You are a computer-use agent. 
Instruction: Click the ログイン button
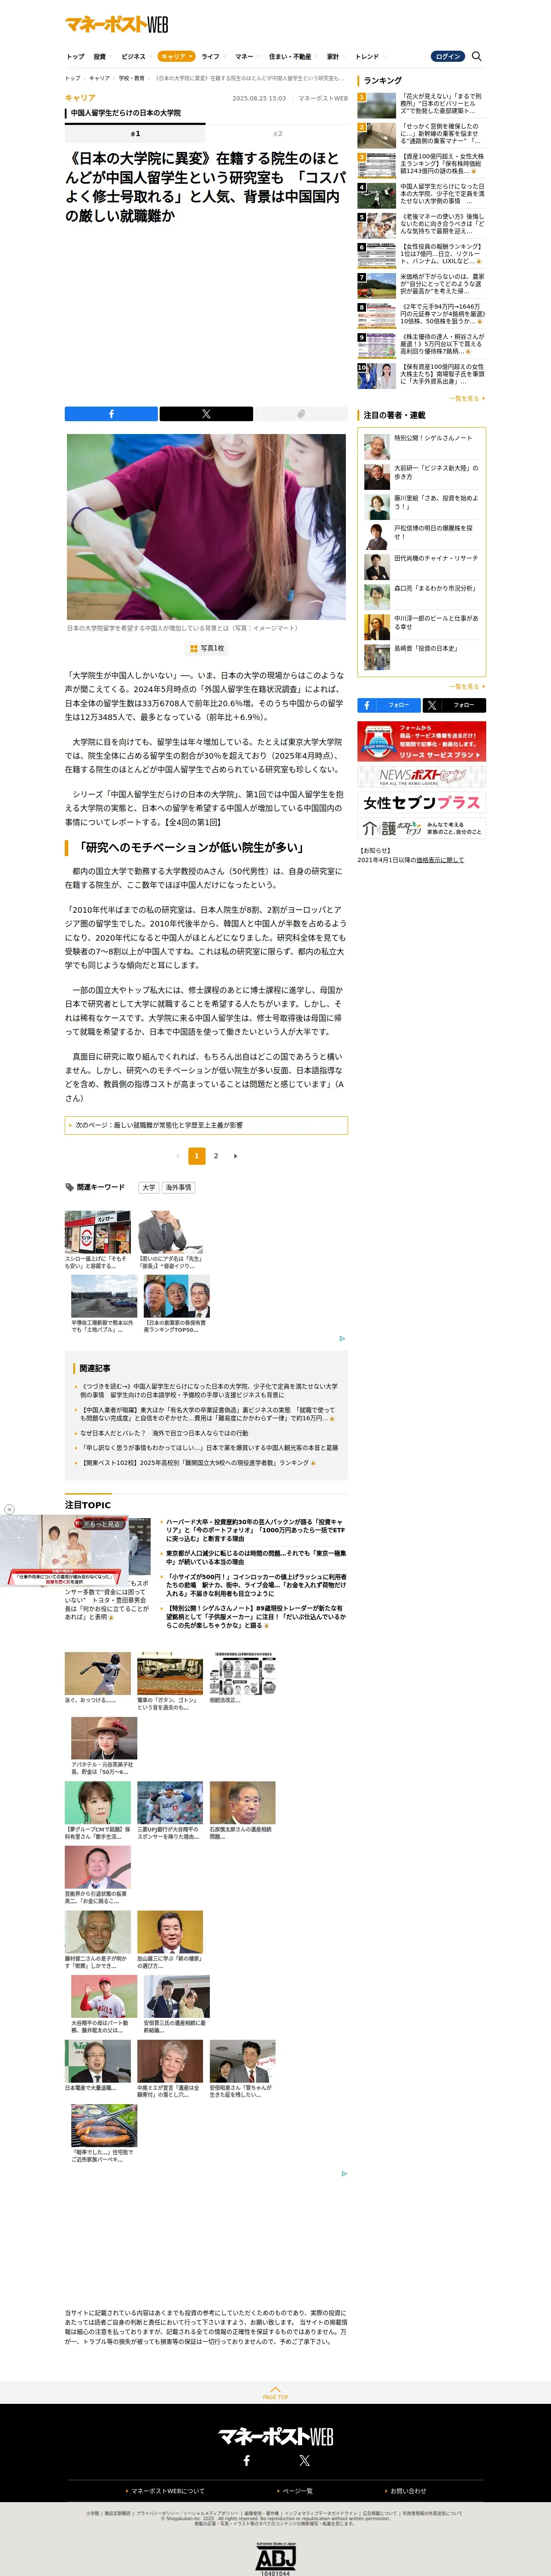click(x=448, y=56)
